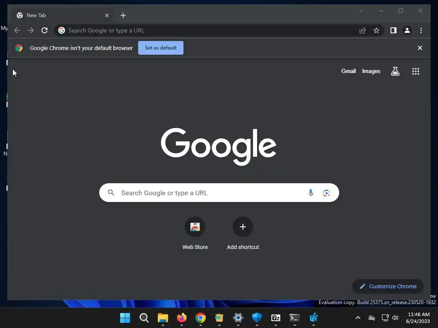Click Customize Chrome button
The width and height of the screenshot is (438, 328).
(388, 286)
